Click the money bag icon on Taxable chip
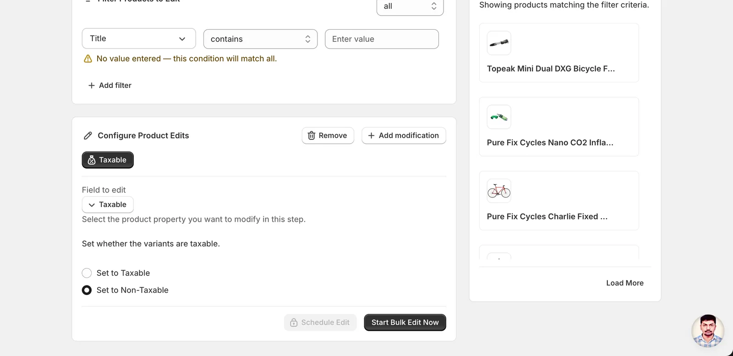The width and height of the screenshot is (733, 356). [92, 160]
